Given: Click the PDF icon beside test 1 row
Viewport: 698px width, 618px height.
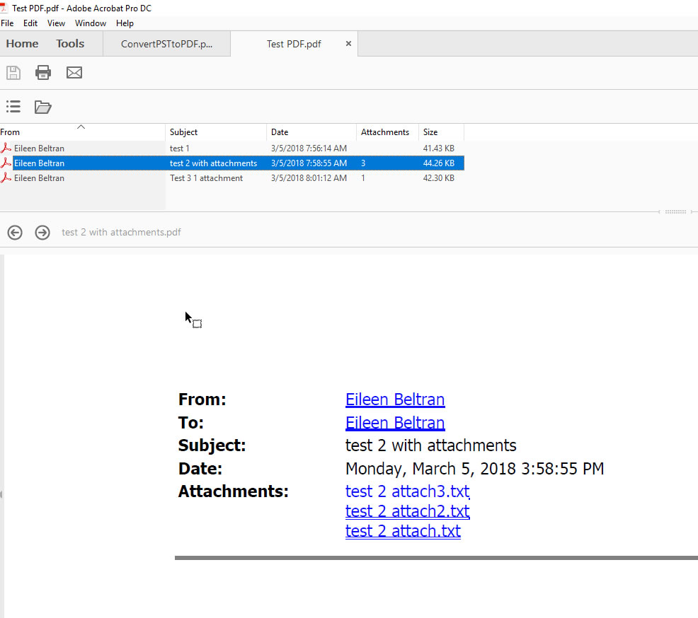Looking at the screenshot, I should [x=6, y=148].
